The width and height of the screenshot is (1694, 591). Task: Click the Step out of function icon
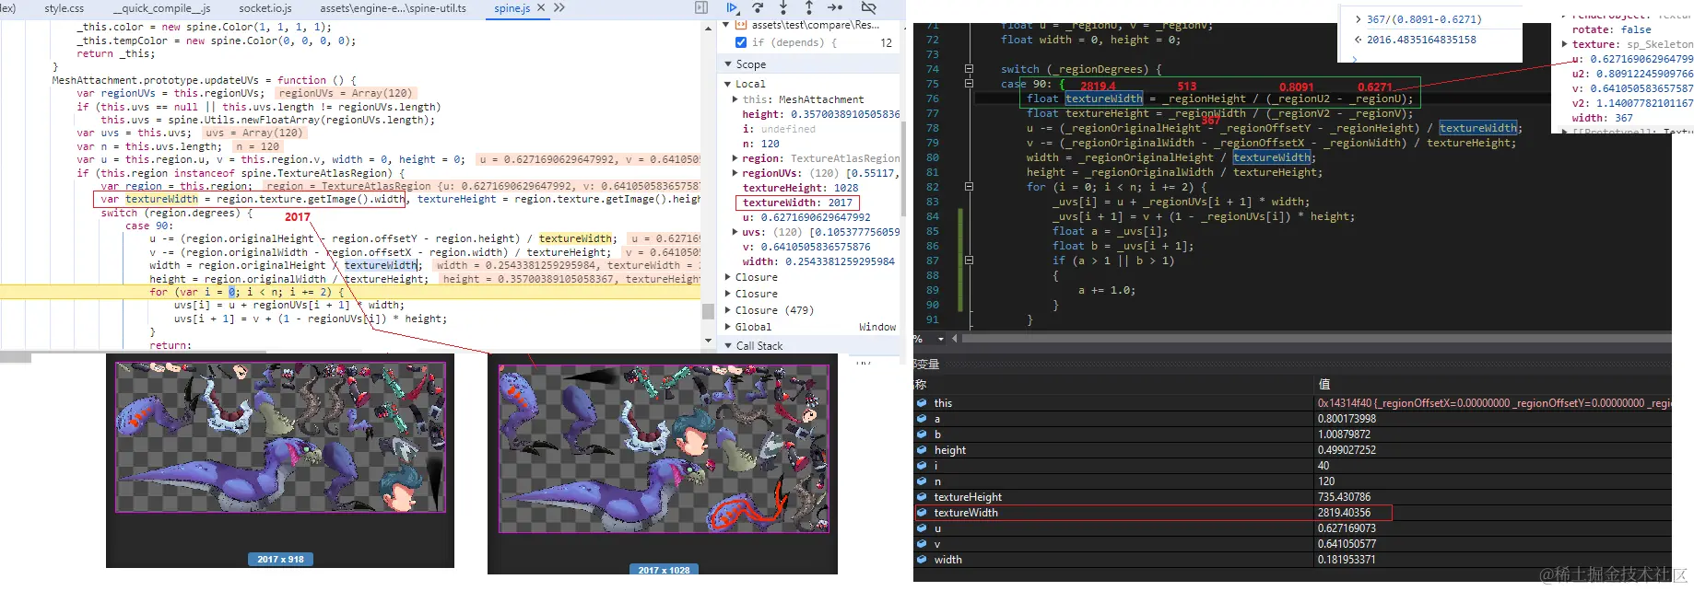click(809, 8)
